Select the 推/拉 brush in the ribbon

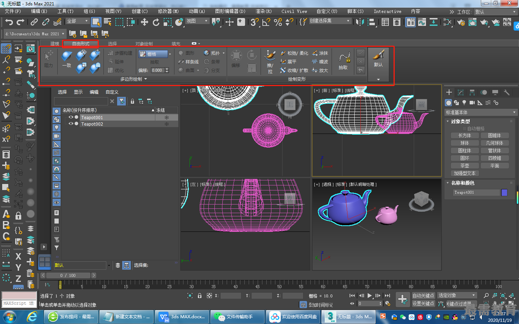(x=270, y=61)
